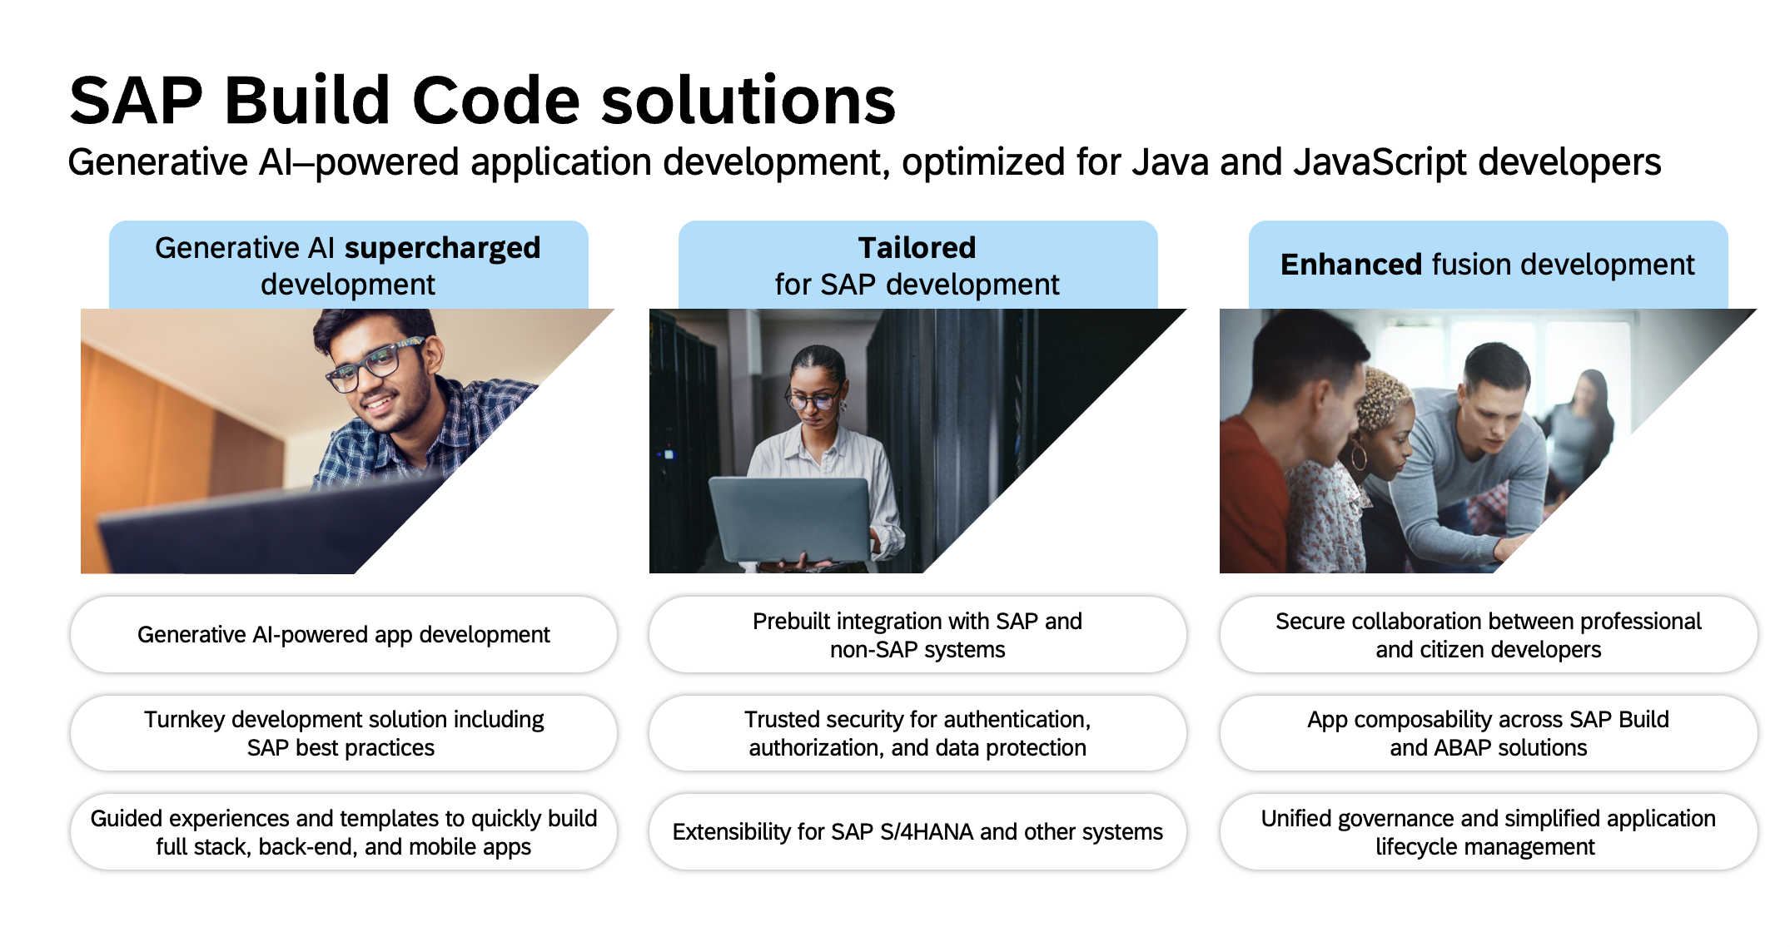Click Prebuilt integration with SAP pill

click(x=917, y=635)
